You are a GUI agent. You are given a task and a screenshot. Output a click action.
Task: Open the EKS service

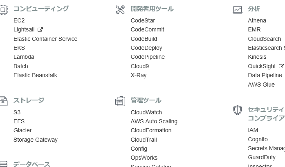pyautogui.click(x=19, y=48)
